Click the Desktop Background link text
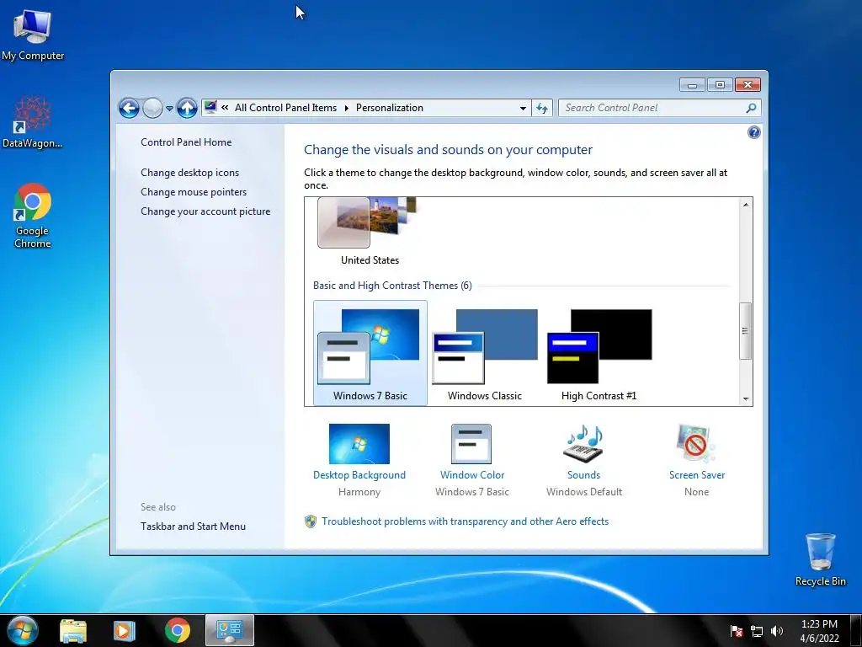This screenshot has height=647, width=862. point(359,475)
